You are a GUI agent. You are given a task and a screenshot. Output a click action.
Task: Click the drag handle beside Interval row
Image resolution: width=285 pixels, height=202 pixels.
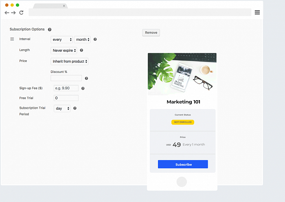pos(12,39)
